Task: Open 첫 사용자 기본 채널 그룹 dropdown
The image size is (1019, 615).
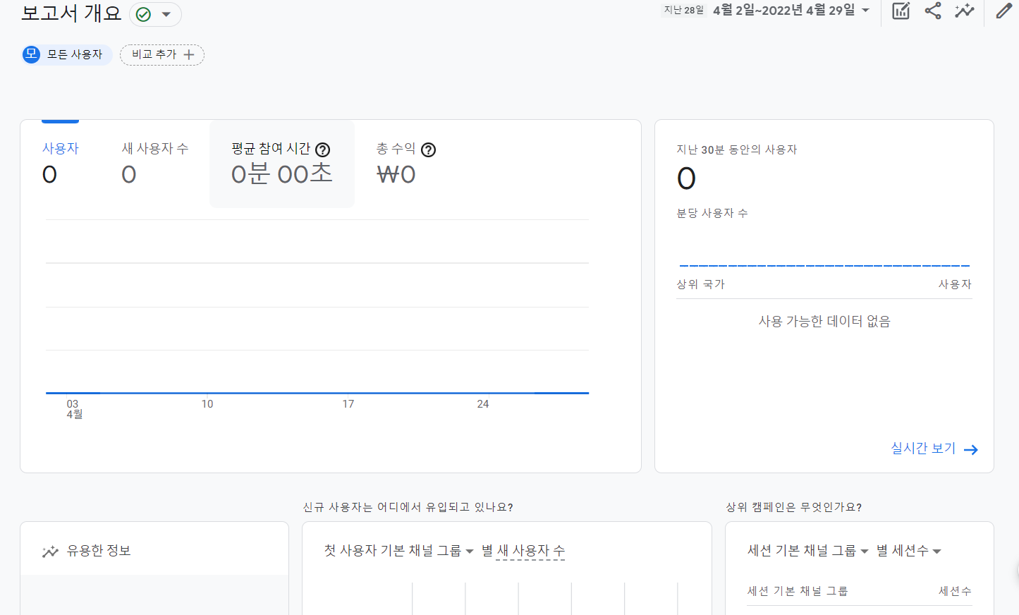Action: coord(398,551)
